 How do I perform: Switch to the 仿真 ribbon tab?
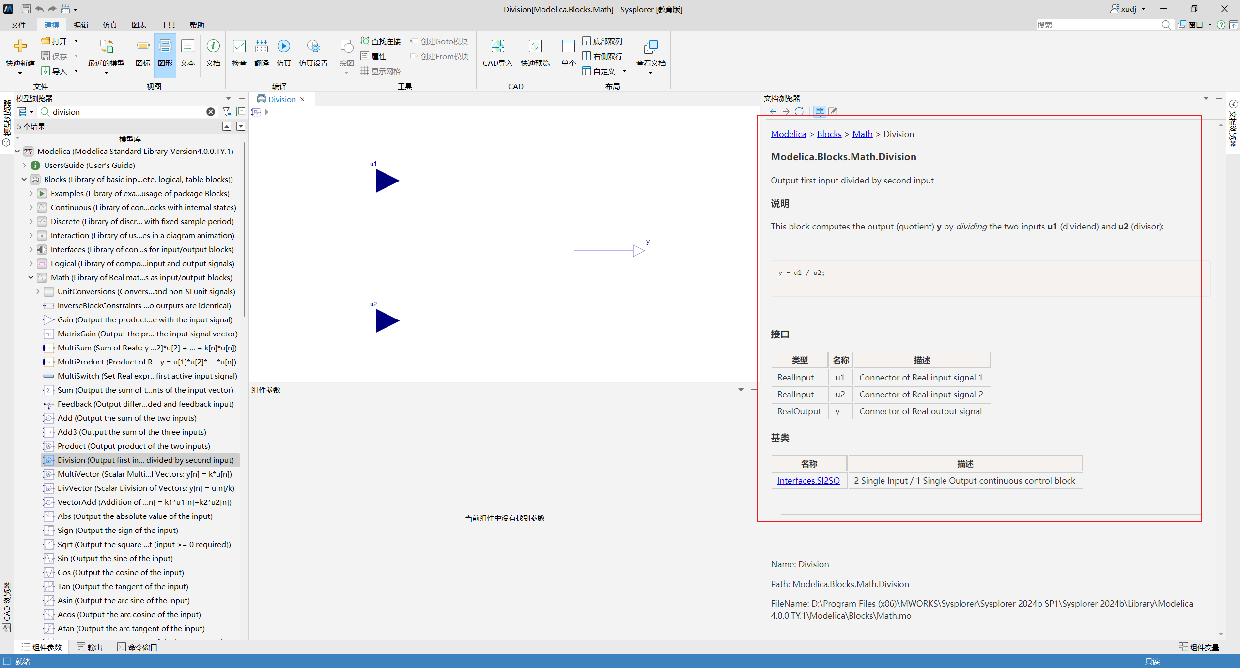(110, 25)
